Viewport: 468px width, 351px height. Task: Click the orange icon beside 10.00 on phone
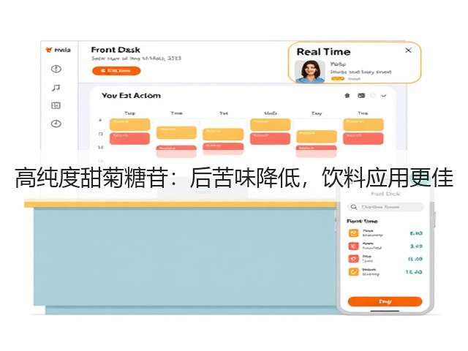tap(354, 271)
